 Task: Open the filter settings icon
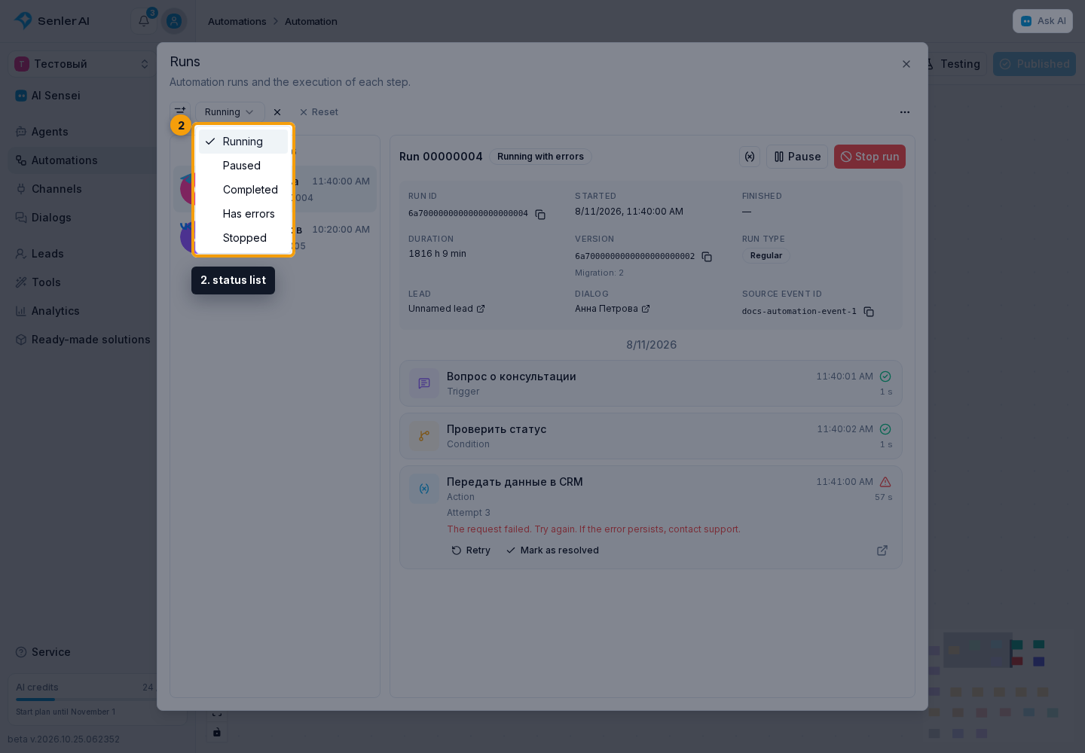tap(180, 110)
